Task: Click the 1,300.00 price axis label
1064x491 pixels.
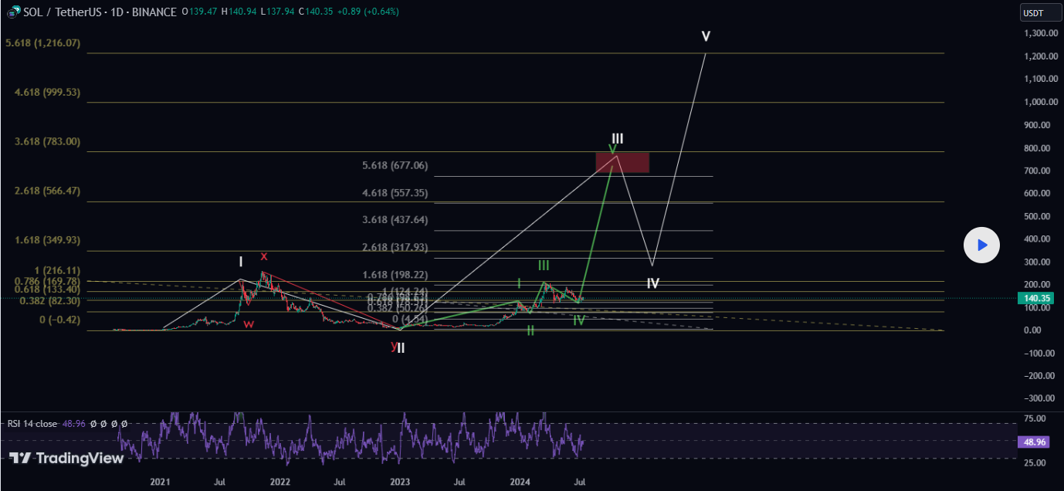Action: [1041, 33]
